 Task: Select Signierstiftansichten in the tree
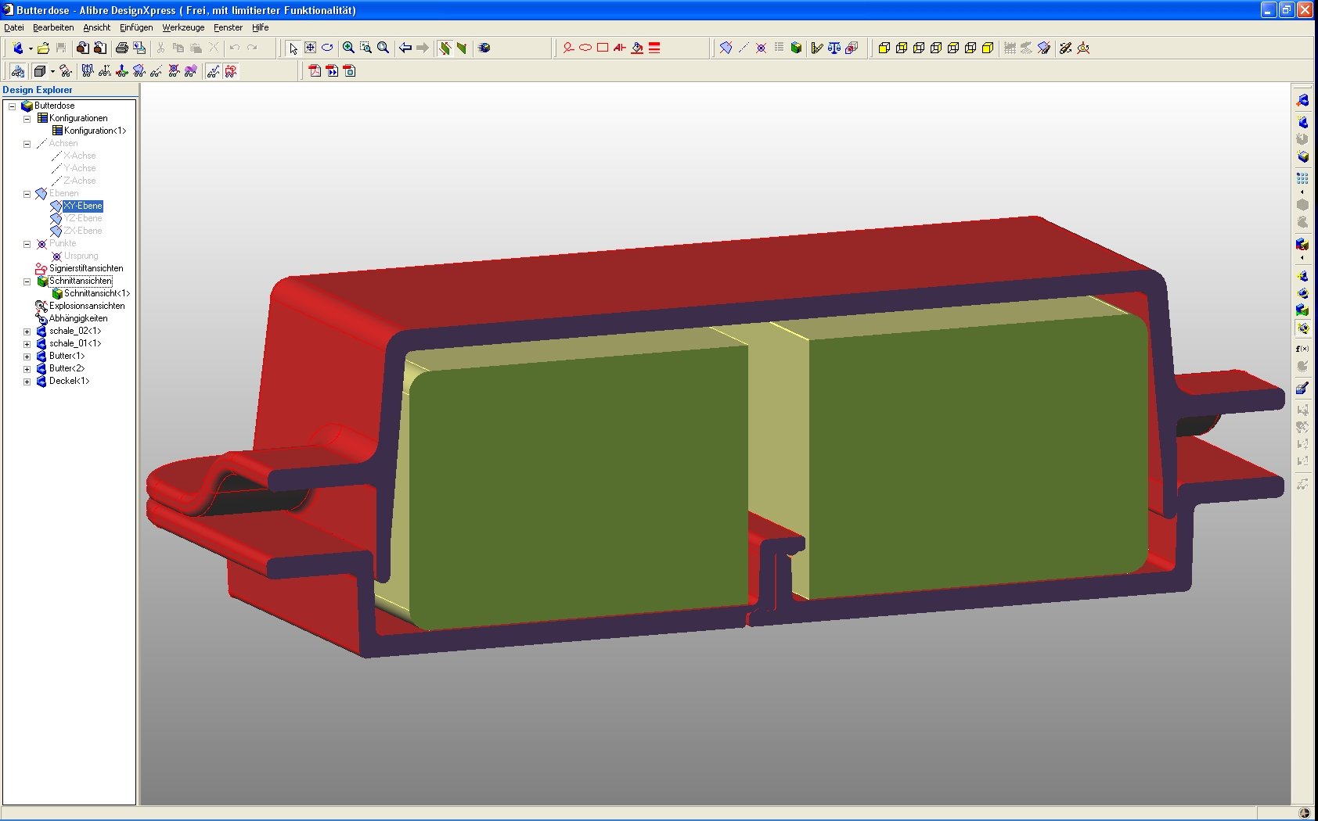(x=86, y=268)
